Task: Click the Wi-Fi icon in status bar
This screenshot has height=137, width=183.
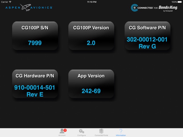Action: 10,2
